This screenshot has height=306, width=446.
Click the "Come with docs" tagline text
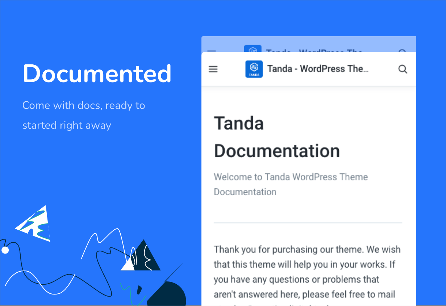click(x=84, y=106)
